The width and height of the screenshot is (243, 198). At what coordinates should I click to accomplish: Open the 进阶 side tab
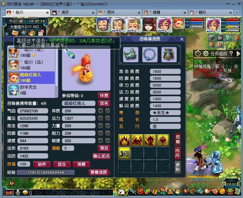click(x=178, y=167)
